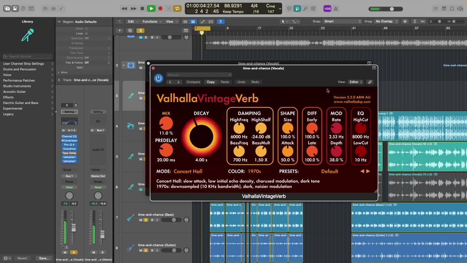Click the Duplicate Track button

pos(130,31)
